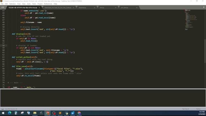Screen dimensions: 206x116
Task: Open the Selection menu
Action: coord(12,4)
